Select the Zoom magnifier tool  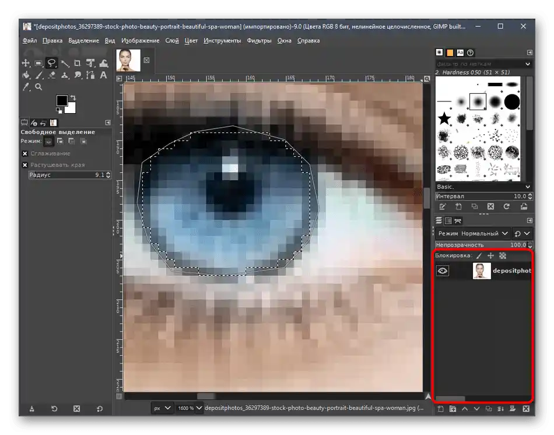pos(38,87)
